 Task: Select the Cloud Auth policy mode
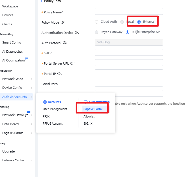click(97, 22)
